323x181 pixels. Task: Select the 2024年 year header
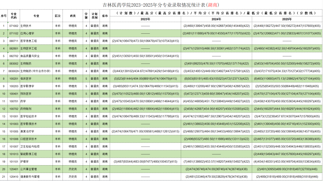(216, 19)
